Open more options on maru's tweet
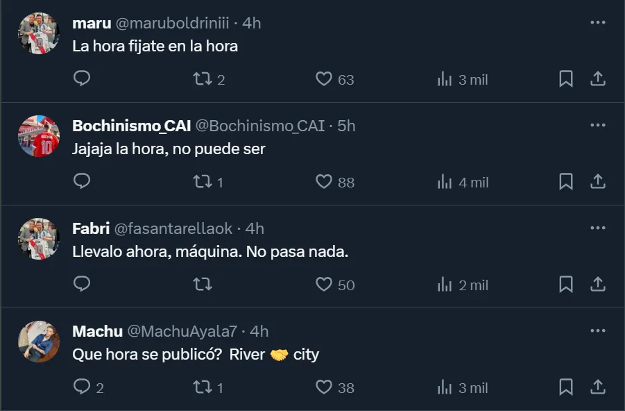 597,23
